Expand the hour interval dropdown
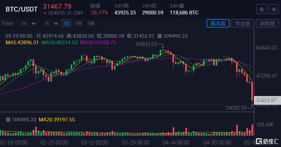Image resolution: width=281 pixels, height=147 pixels. pyautogui.click(x=51, y=23)
